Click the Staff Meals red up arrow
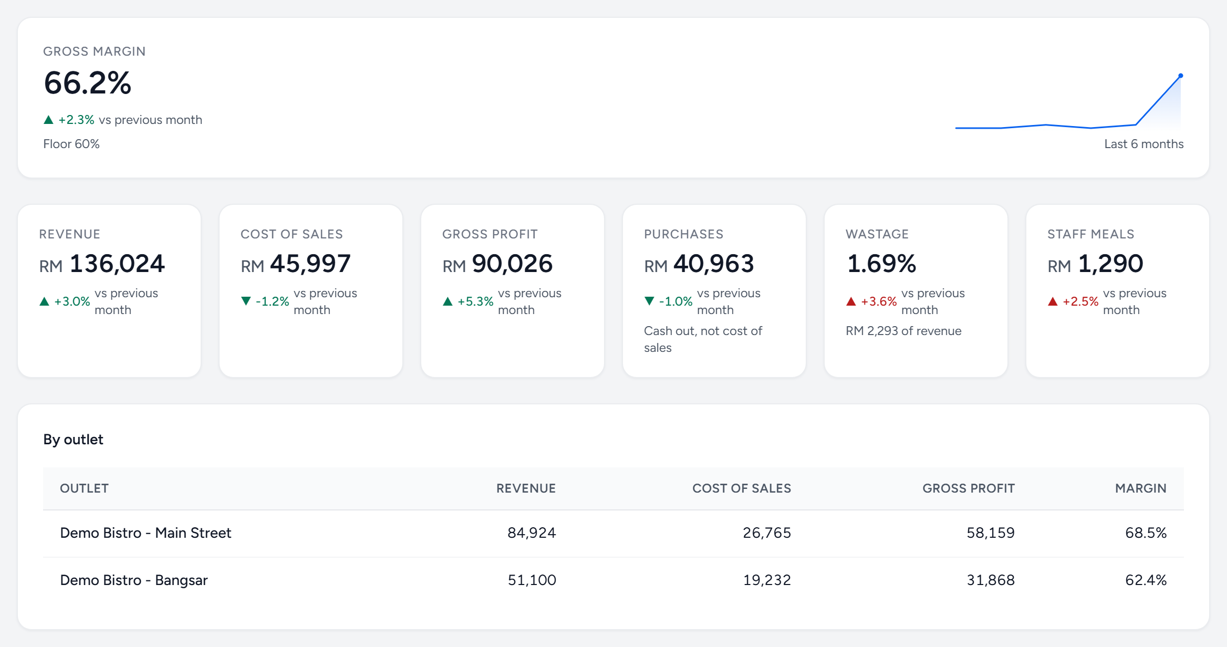 pyautogui.click(x=1053, y=301)
